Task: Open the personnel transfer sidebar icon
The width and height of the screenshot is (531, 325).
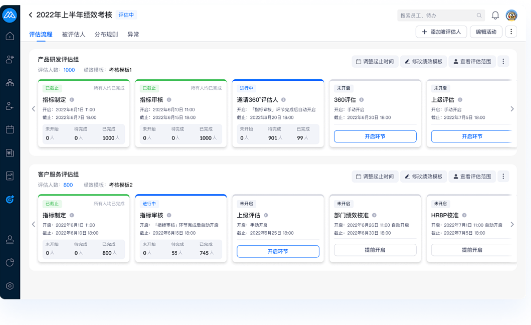Action: pos(10,106)
